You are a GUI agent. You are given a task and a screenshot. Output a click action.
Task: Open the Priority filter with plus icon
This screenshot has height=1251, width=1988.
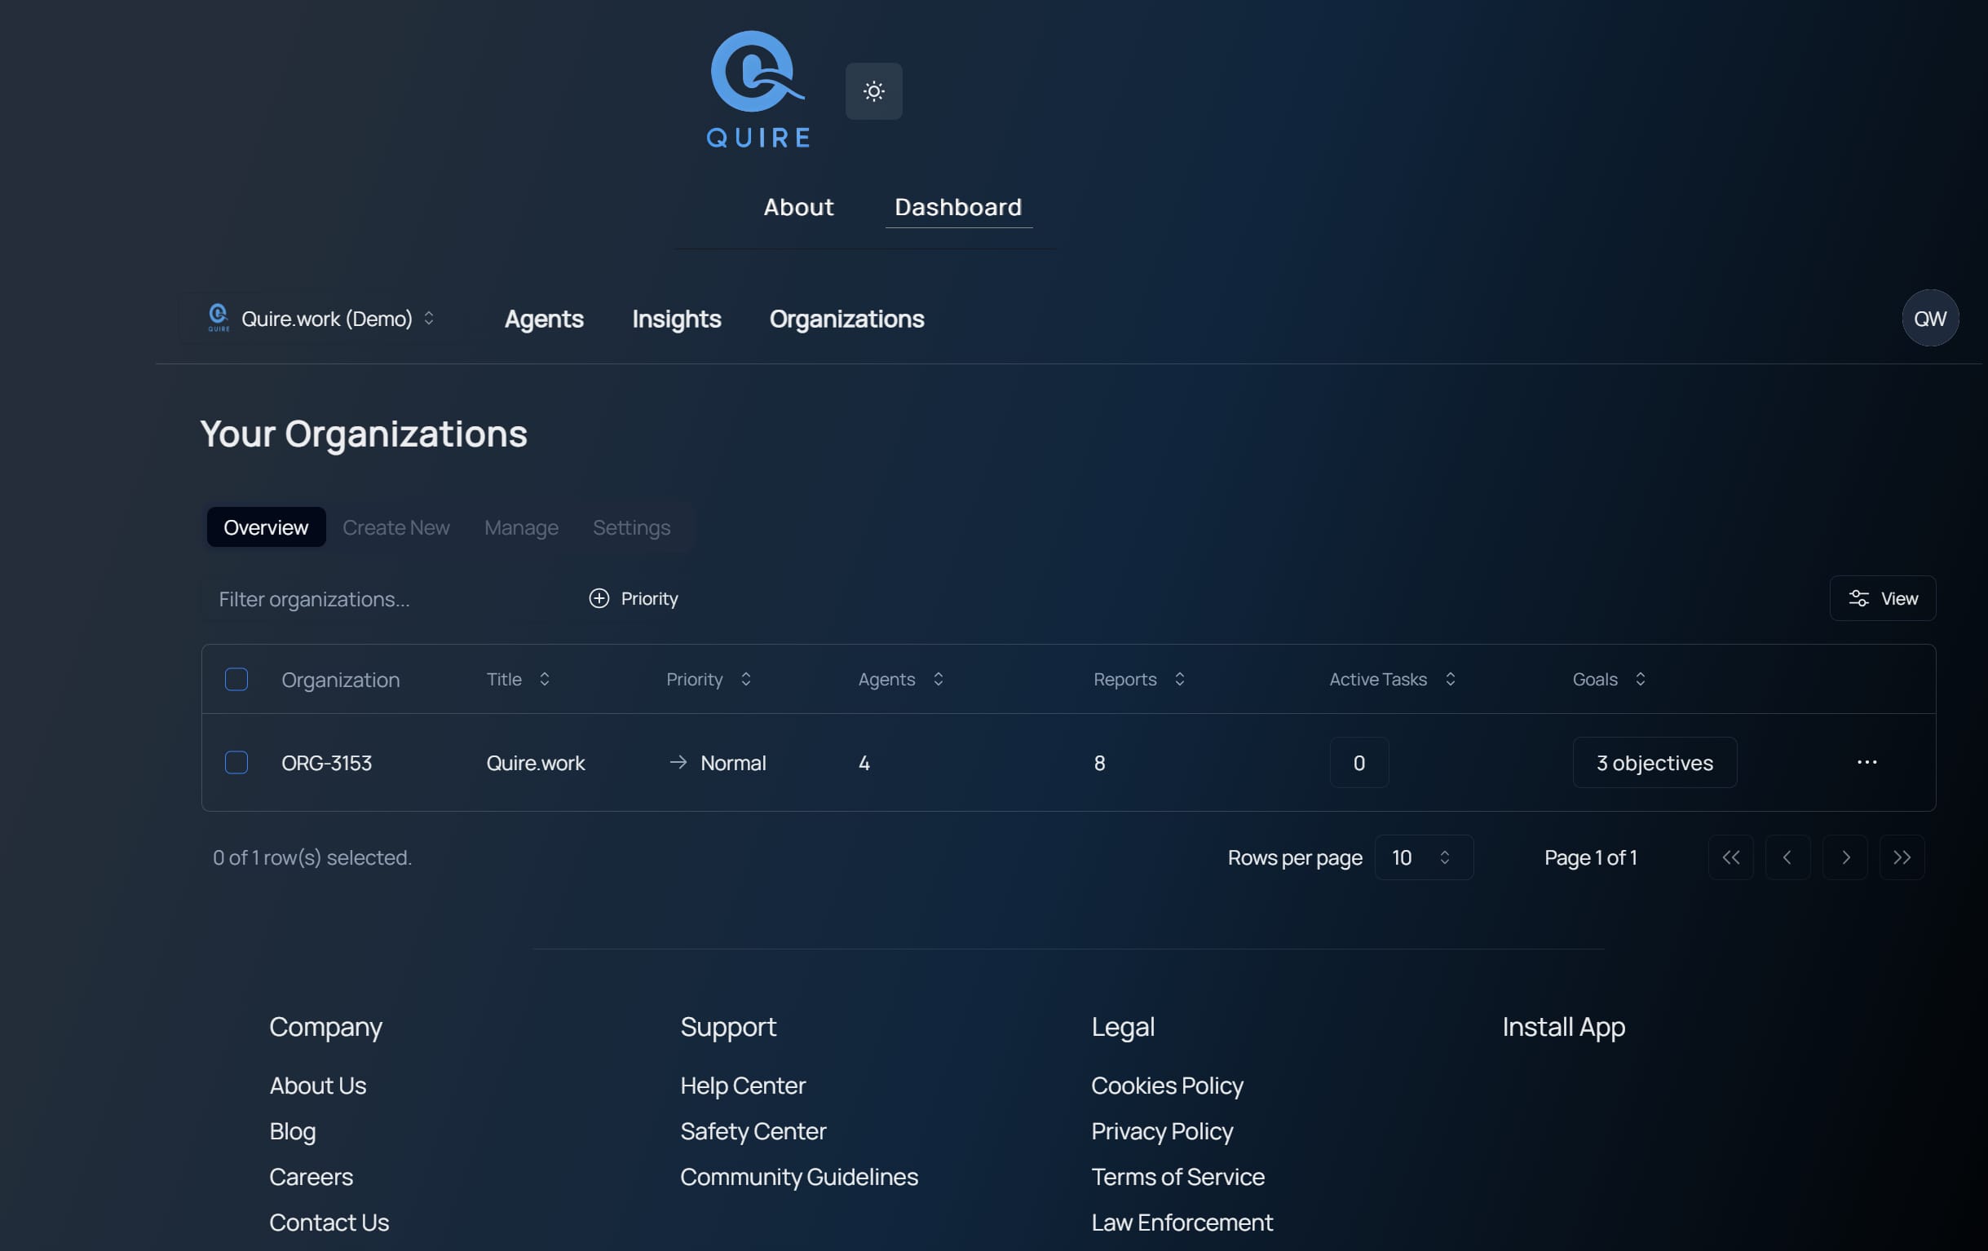point(634,598)
